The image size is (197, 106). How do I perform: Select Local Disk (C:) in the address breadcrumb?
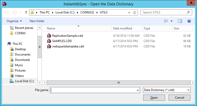tap(65, 12)
